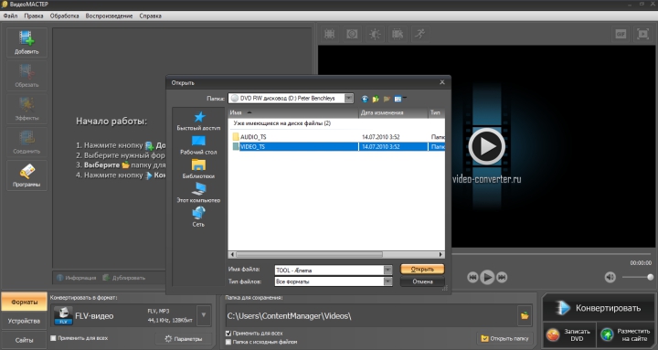Click Записать DVD button
The width and height of the screenshot is (658, 350).
569,334
